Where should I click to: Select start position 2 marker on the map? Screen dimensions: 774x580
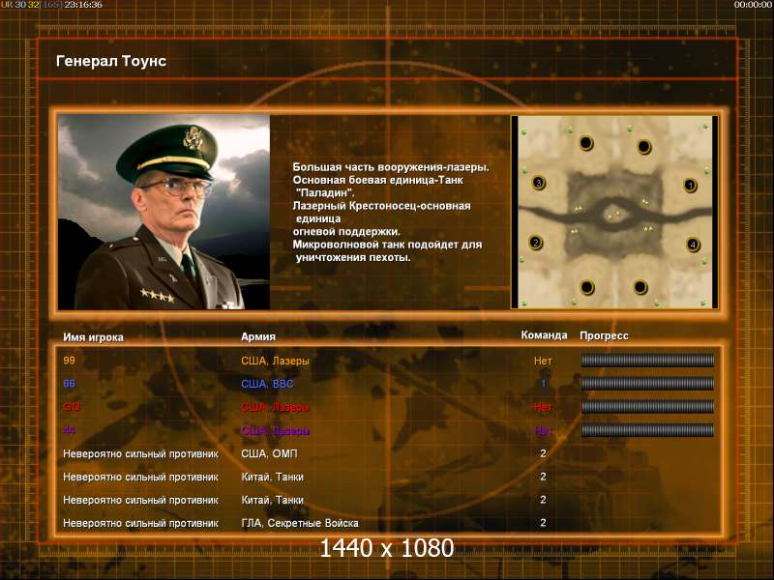coord(536,242)
